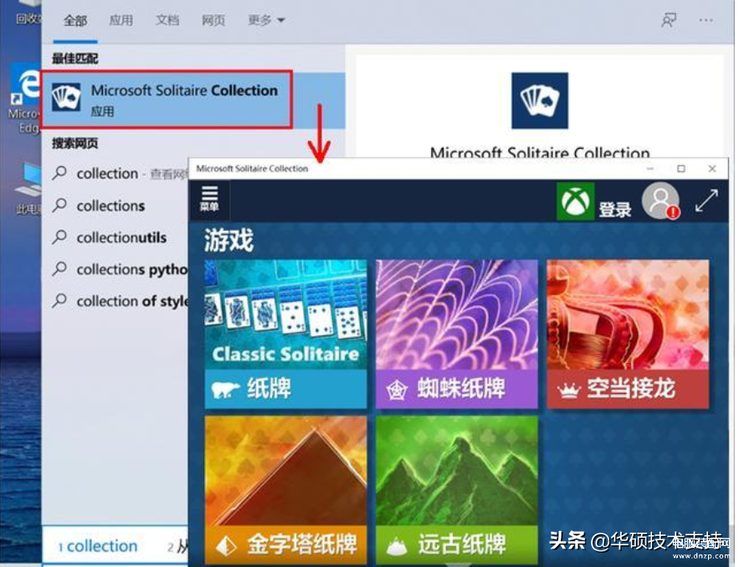Expand the 更多 dropdown in search

[x=266, y=20]
